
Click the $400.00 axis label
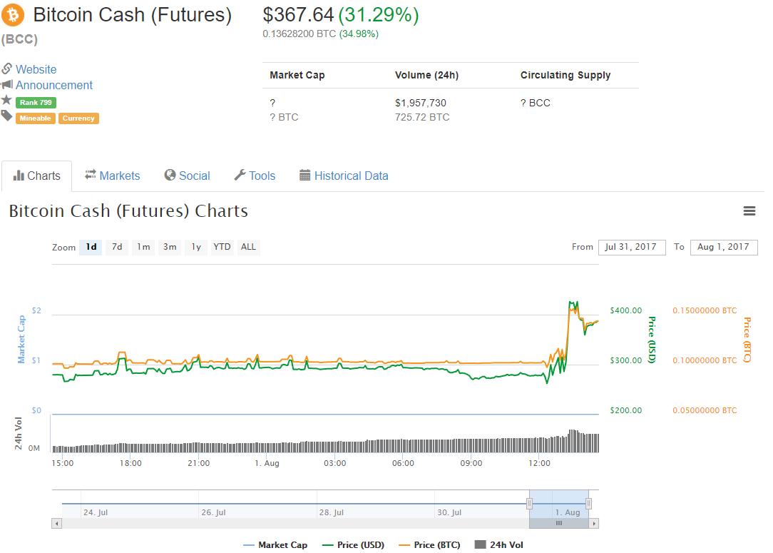(x=626, y=311)
